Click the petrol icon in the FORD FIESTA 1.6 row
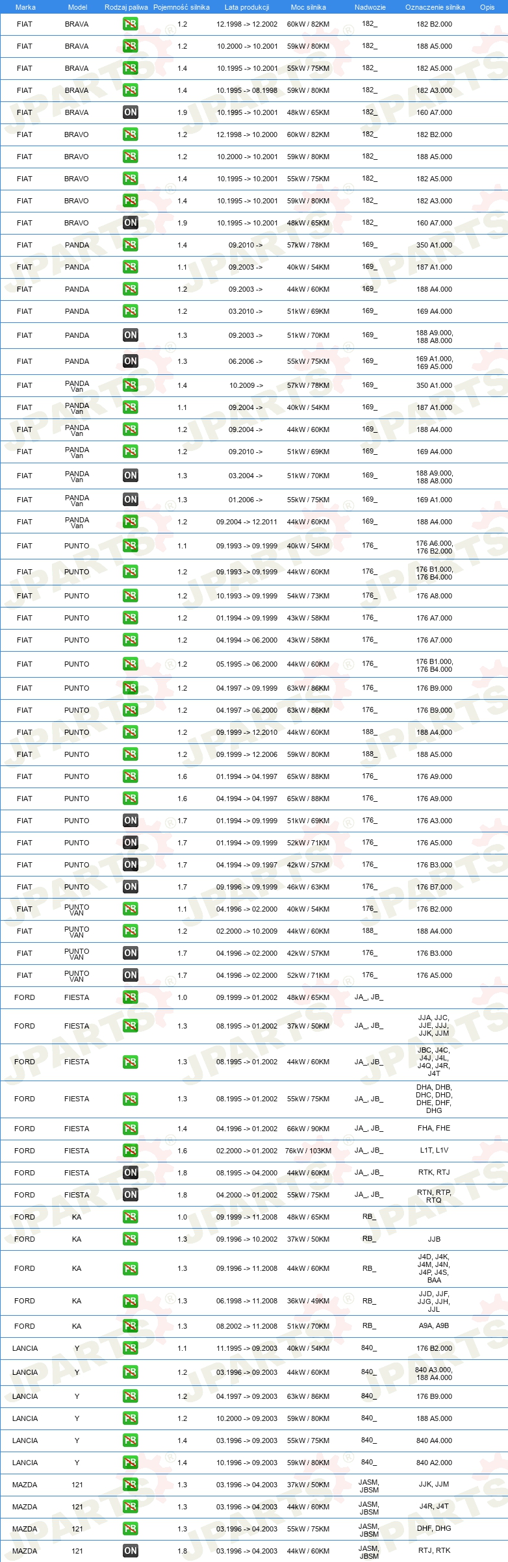The width and height of the screenshot is (508, 1562). 131,1151
